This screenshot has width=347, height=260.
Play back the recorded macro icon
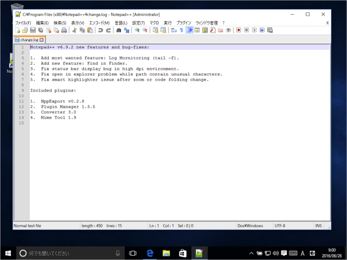click(x=254, y=30)
